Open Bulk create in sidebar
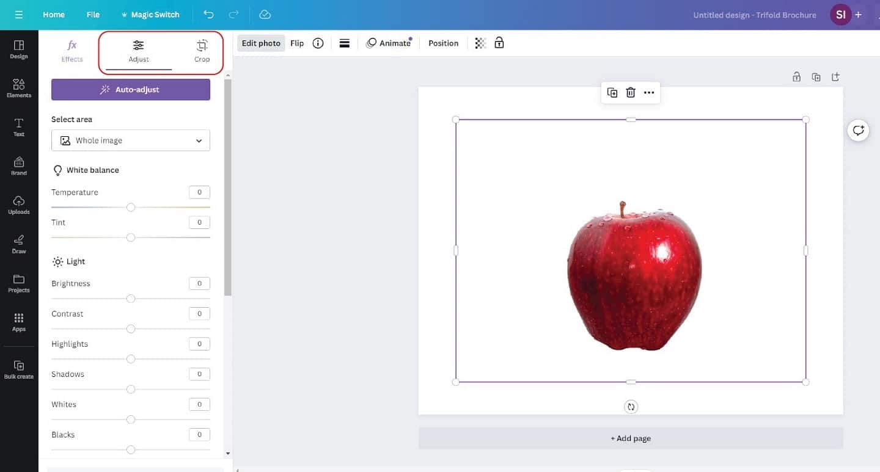The height and width of the screenshot is (472, 880). (x=18, y=369)
